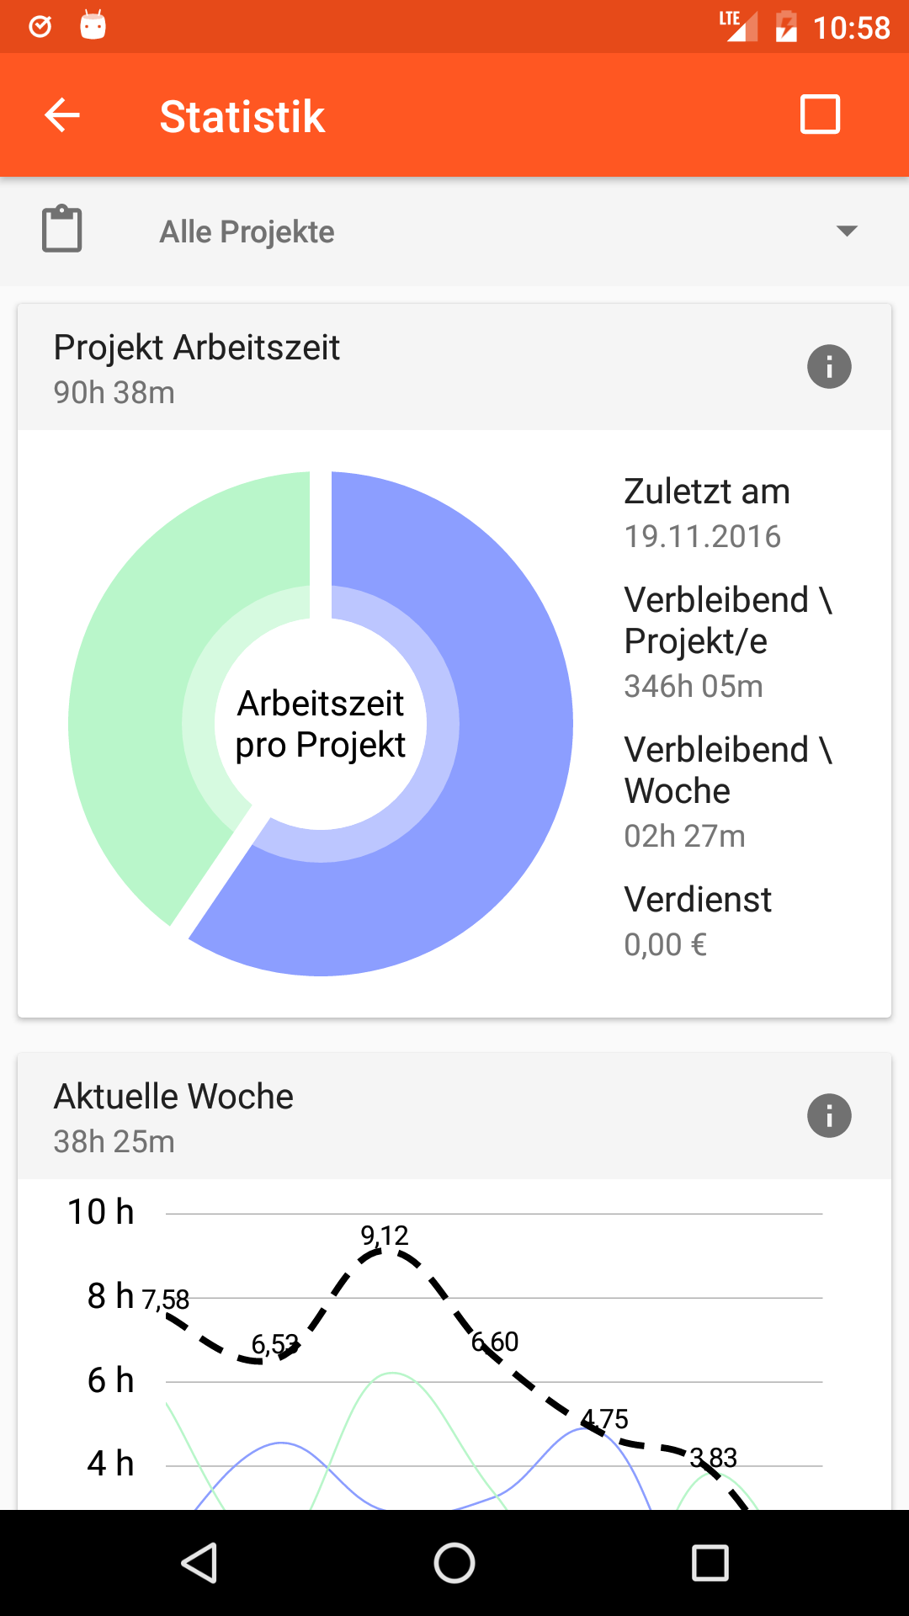The width and height of the screenshot is (909, 1616).
Task: Tap the square checkbox icon in the toolbar
Action: (x=820, y=114)
